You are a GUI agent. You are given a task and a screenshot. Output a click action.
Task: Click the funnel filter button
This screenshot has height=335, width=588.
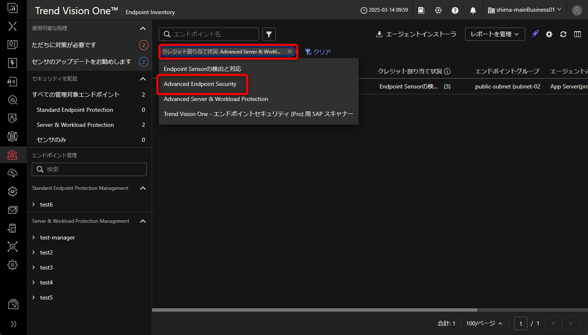click(269, 34)
